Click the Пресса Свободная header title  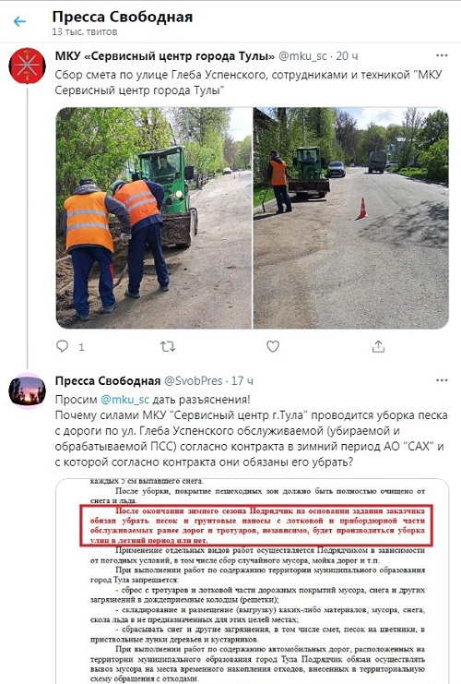pyautogui.click(x=123, y=17)
